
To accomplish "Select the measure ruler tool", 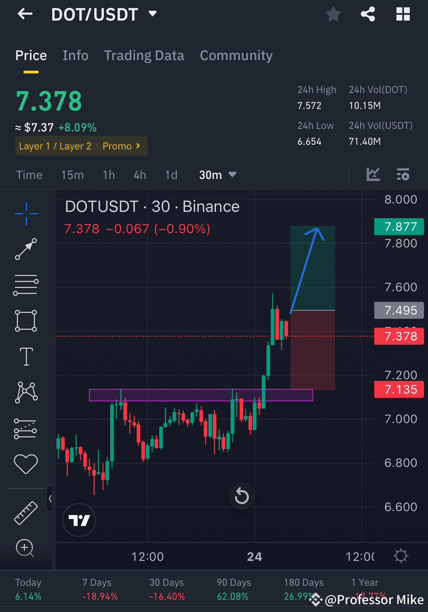I will [26, 513].
